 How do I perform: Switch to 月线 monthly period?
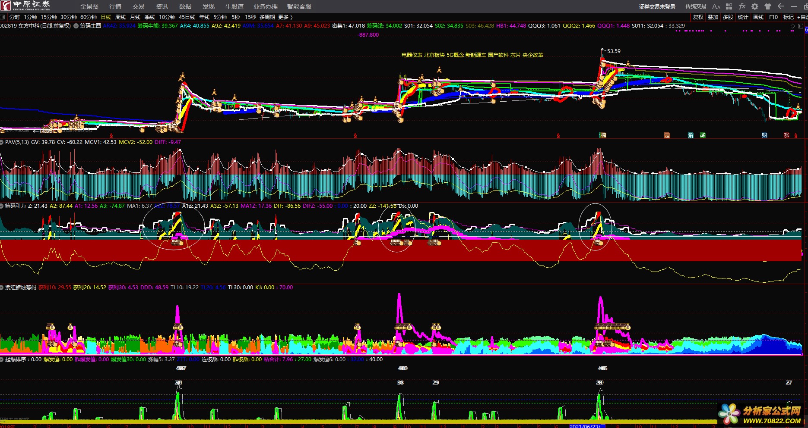click(135, 17)
